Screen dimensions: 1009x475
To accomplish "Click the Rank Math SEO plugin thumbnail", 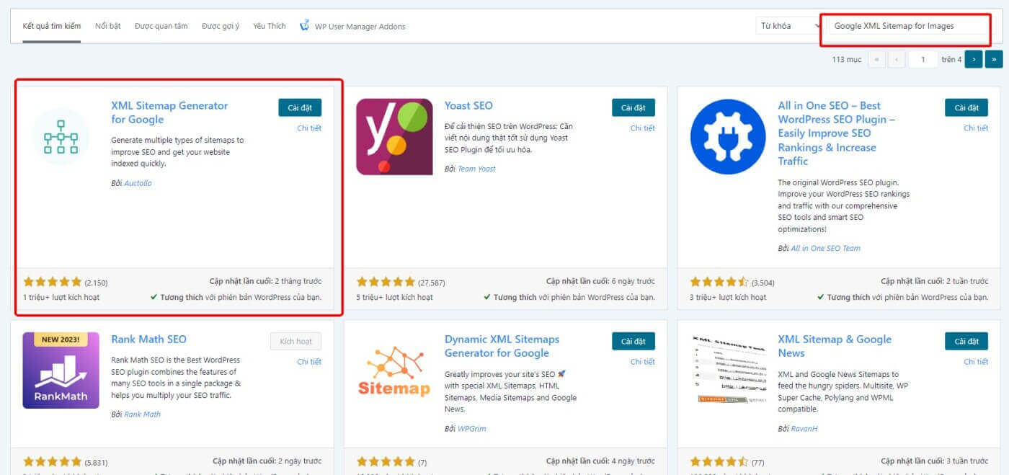I will [x=61, y=370].
